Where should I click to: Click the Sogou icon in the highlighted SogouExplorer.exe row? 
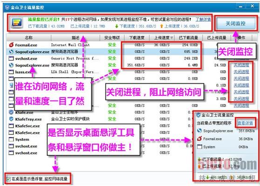(11, 52)
